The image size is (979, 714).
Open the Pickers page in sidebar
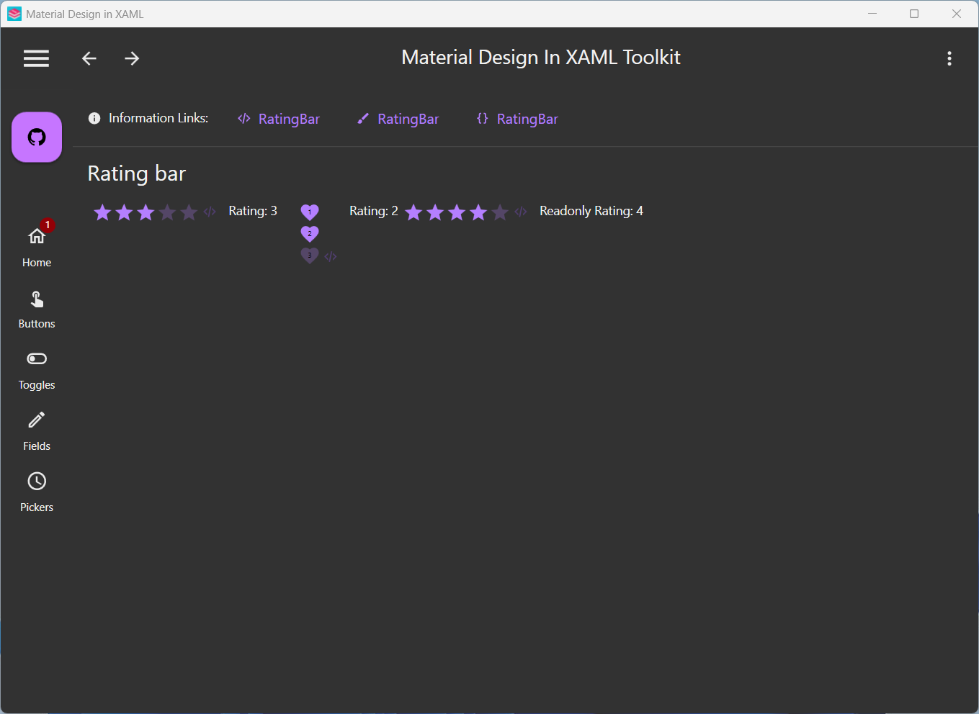(x=37, y=493)
